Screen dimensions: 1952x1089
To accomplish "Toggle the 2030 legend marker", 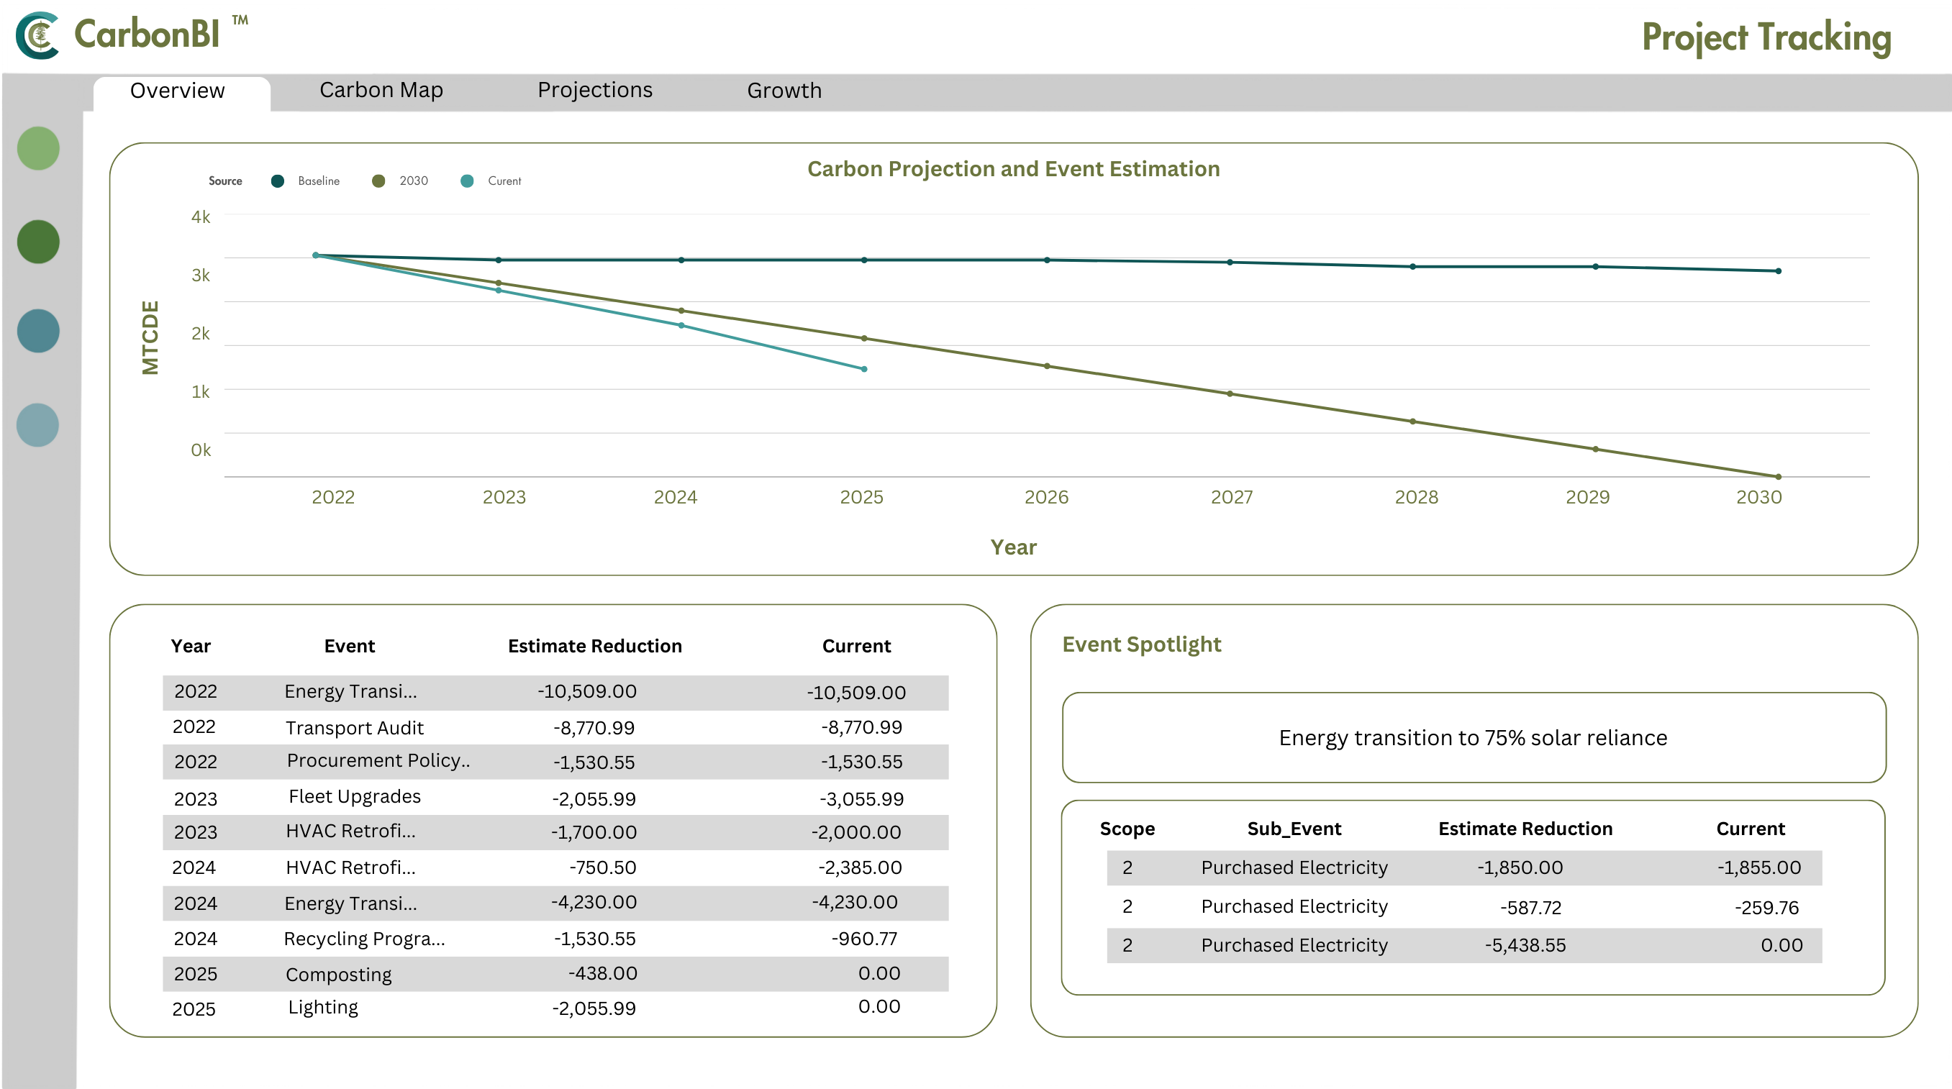I will 378,181.
